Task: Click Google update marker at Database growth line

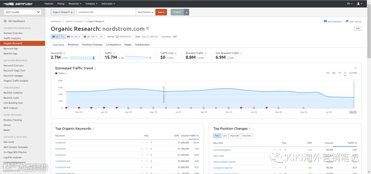Action: (x=166, y=108)
